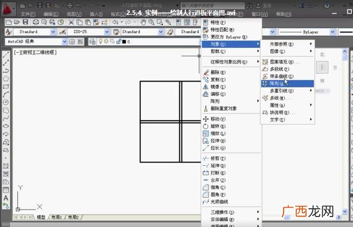Select the Rectangle tool

6,87
